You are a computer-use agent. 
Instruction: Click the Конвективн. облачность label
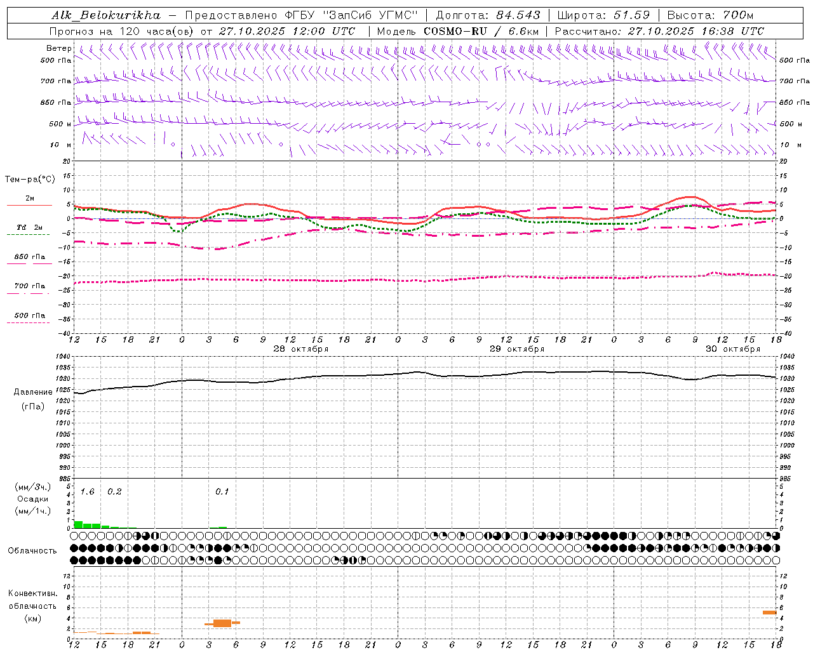[32, 594]
